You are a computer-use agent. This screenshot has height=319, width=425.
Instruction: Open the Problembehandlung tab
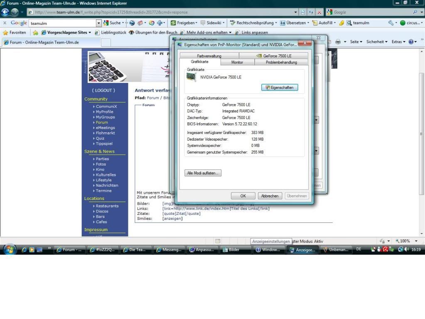click(281, 62)
